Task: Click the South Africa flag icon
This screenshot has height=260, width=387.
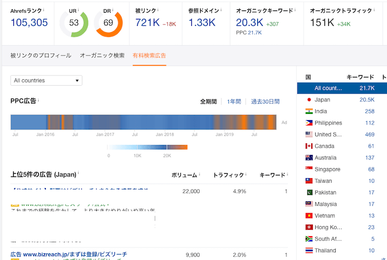Action: (309, 239)
